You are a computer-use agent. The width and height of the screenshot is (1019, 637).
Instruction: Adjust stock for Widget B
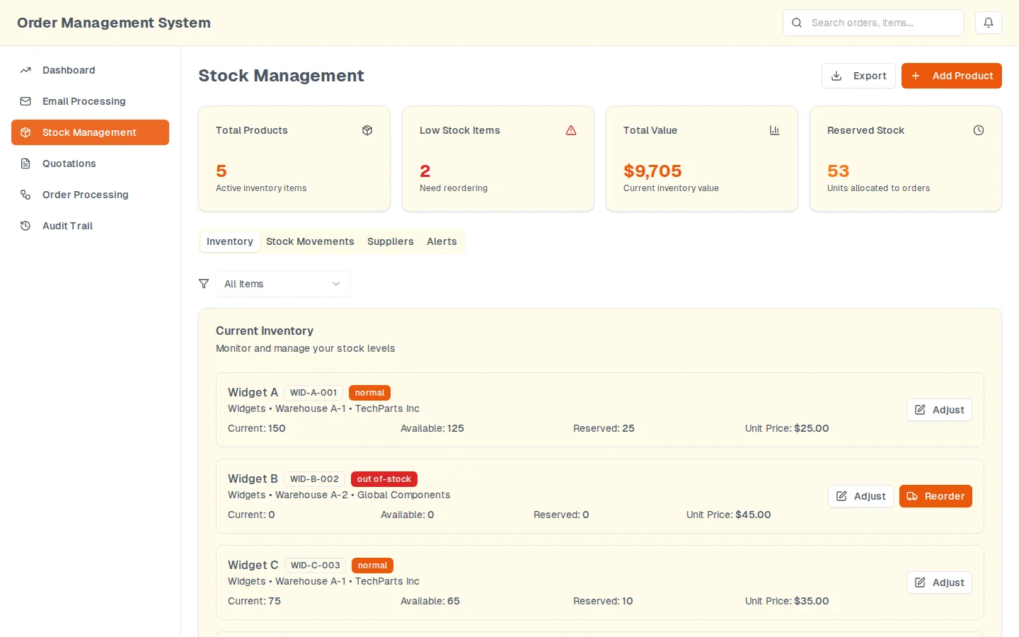(x=860, y=496)
